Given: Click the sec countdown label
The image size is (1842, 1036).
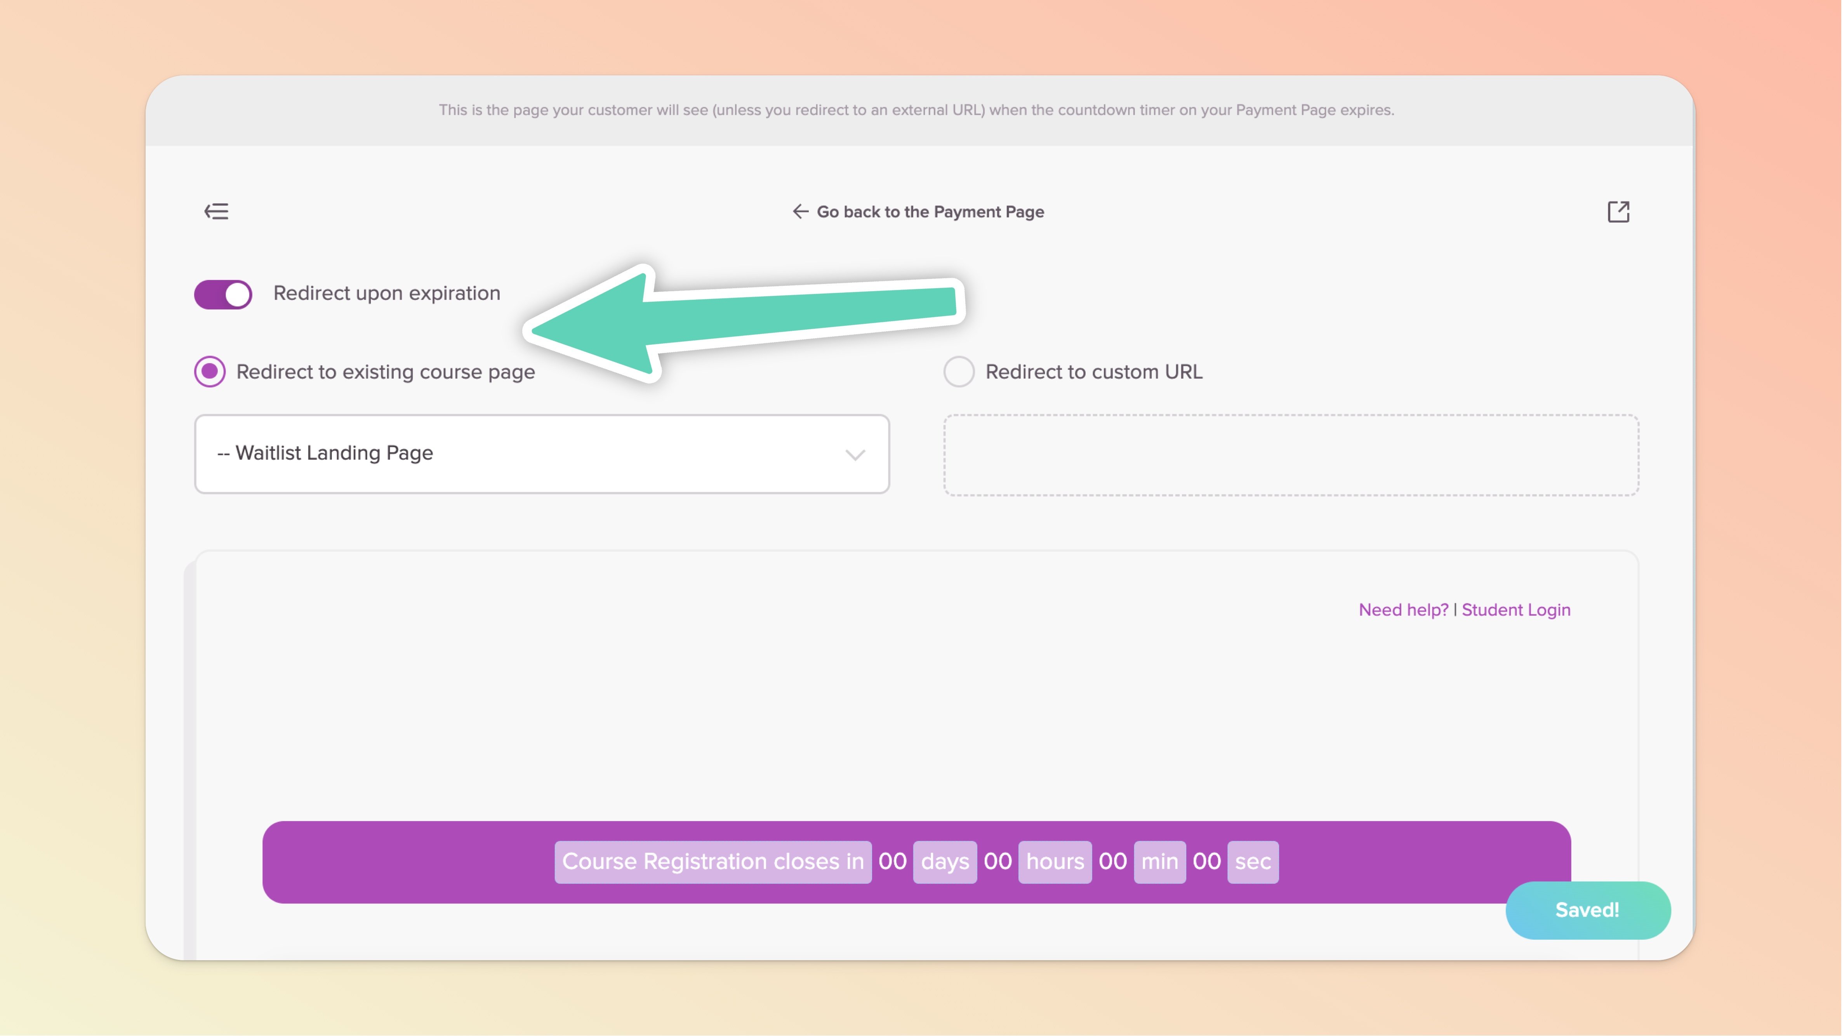Looking at the screenshot, I should [1253, 862].
